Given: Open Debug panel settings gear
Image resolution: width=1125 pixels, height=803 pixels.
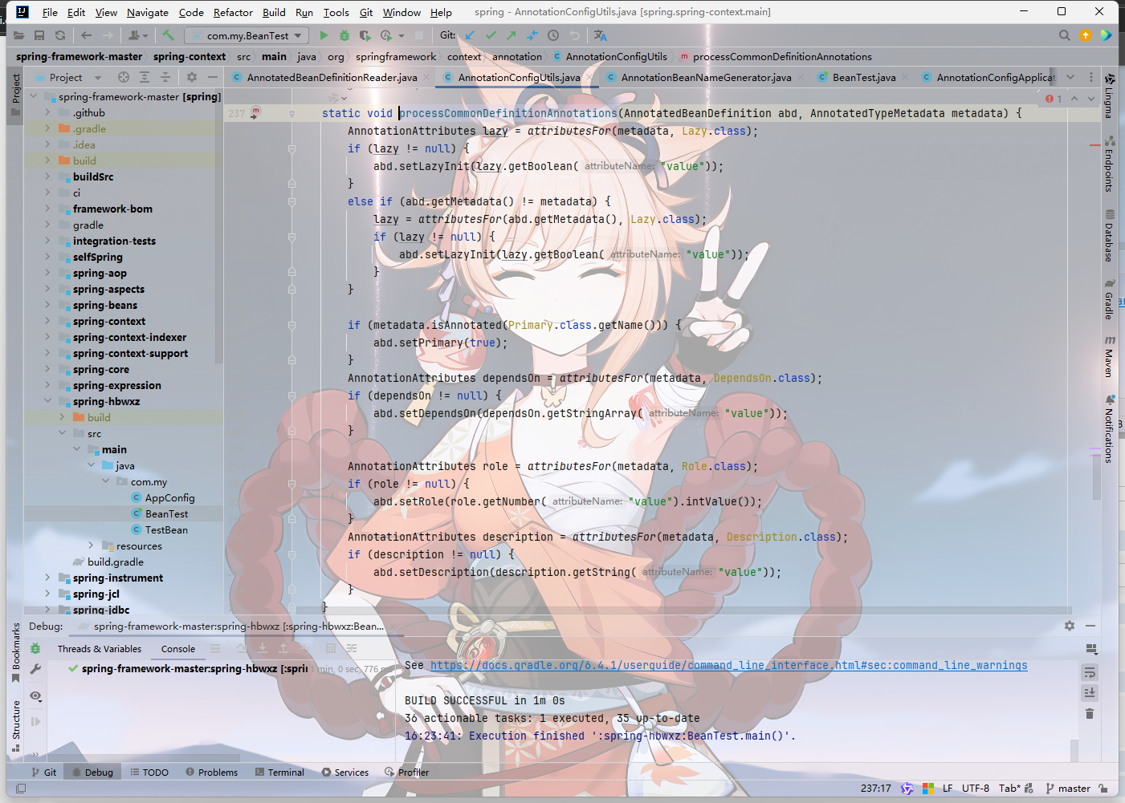Looking at the screenshot, I should pos(1070,626).
